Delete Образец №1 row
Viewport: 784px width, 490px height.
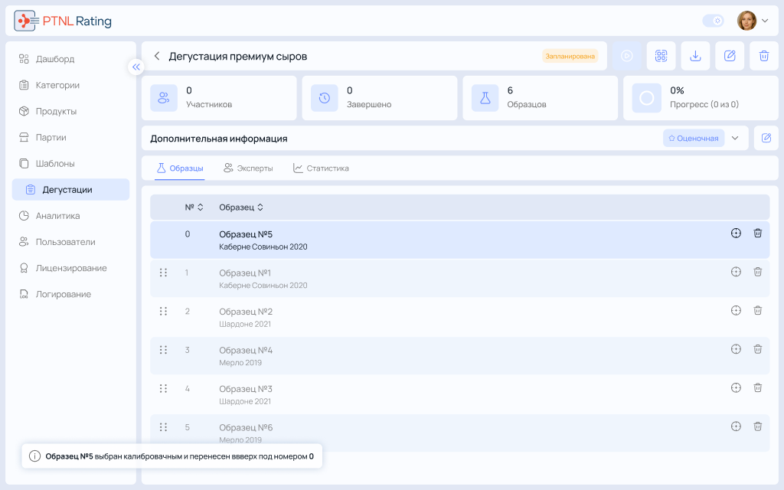coord(757,272)
